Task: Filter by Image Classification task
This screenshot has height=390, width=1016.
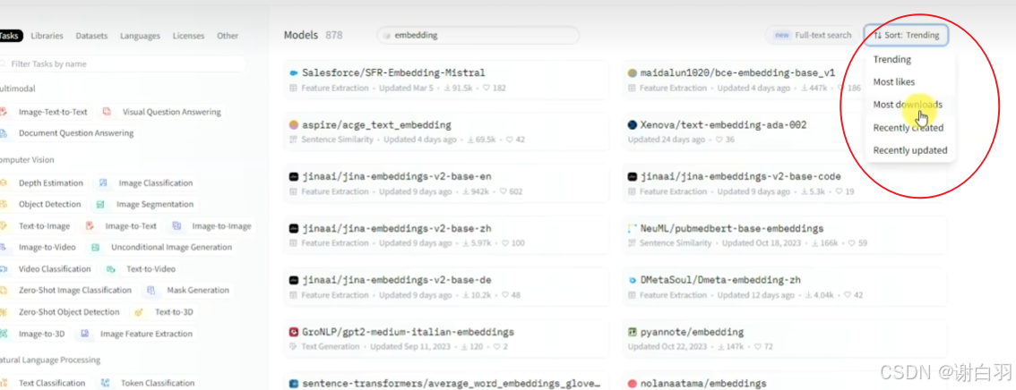Action: tap(146, 183)
